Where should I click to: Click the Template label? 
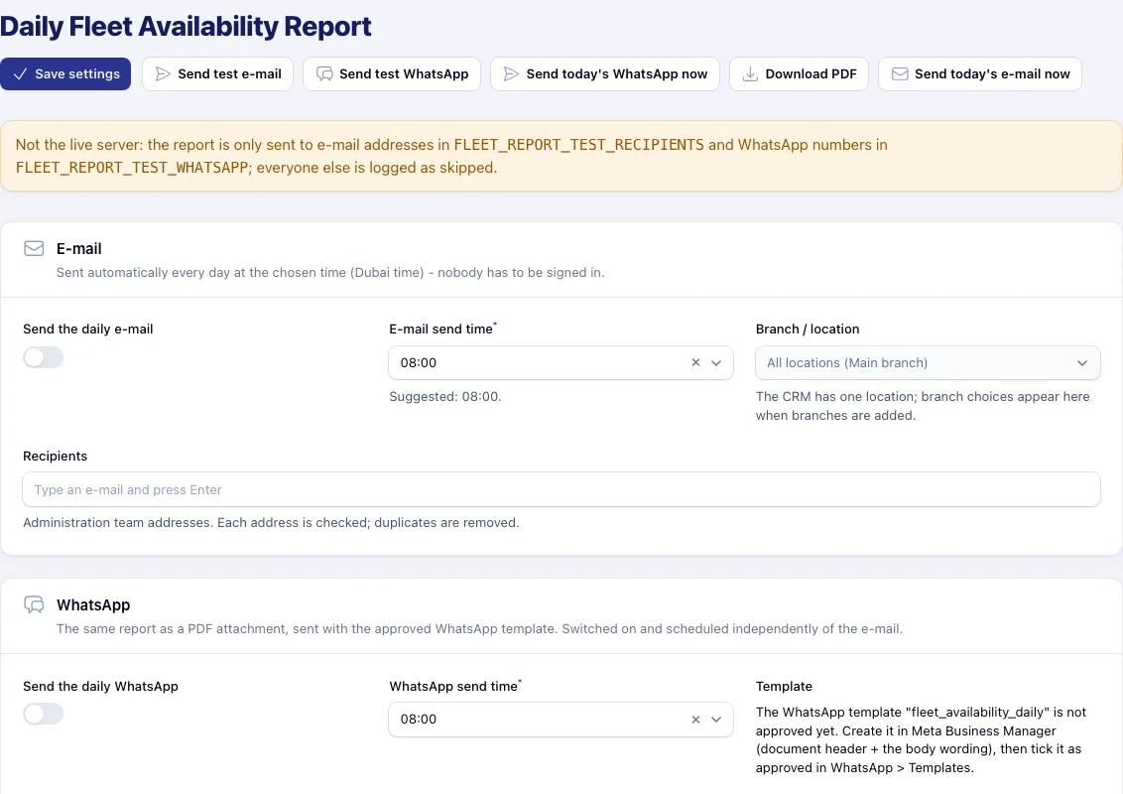click(784, 686)
